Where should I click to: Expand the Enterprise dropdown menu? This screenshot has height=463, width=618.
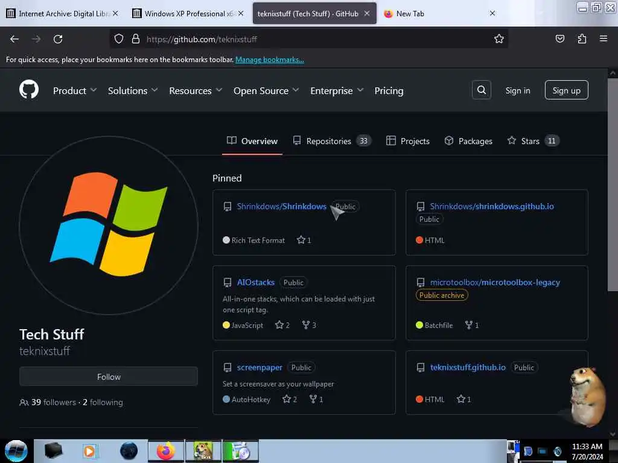[x=337, y=91]
